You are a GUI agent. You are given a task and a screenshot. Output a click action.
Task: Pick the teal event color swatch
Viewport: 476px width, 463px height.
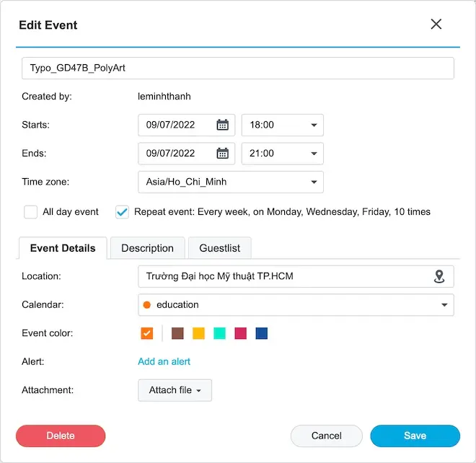coord(219,333)
